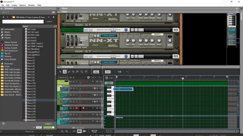Fold the upper green mix channel strip
The height and width of the screenshot is (136, 243).
coord(63,30)
